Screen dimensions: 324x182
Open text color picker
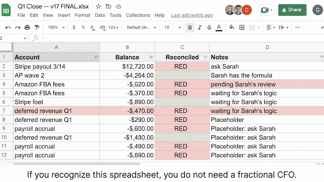click(219, 28)
